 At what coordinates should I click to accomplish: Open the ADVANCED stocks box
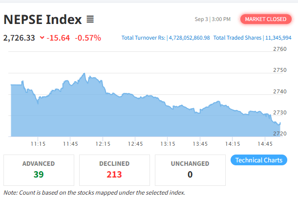[39, 170]
